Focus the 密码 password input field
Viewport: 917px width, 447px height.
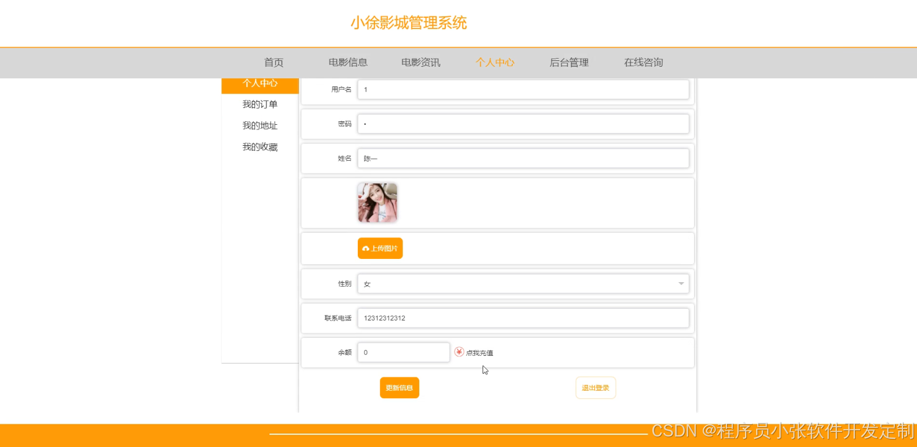[523, 124]
